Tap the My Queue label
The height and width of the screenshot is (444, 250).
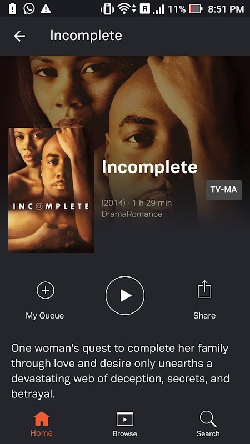point(45,316)
